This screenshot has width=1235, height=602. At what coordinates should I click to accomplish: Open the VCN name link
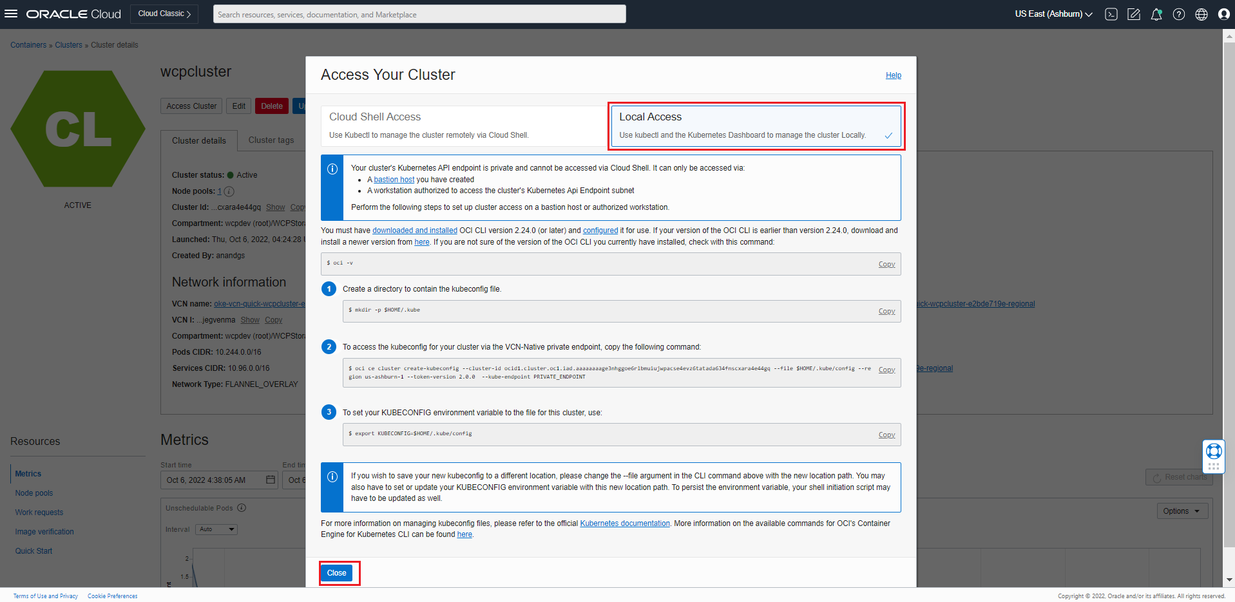(260, 304)
